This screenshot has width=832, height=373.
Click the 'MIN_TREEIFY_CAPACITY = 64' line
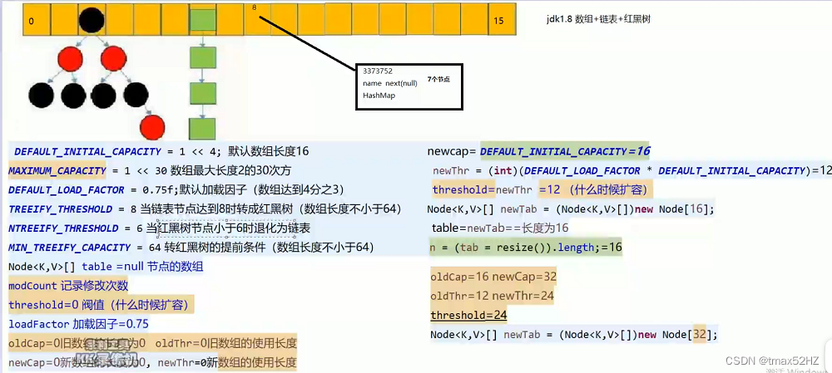point(191,247)
